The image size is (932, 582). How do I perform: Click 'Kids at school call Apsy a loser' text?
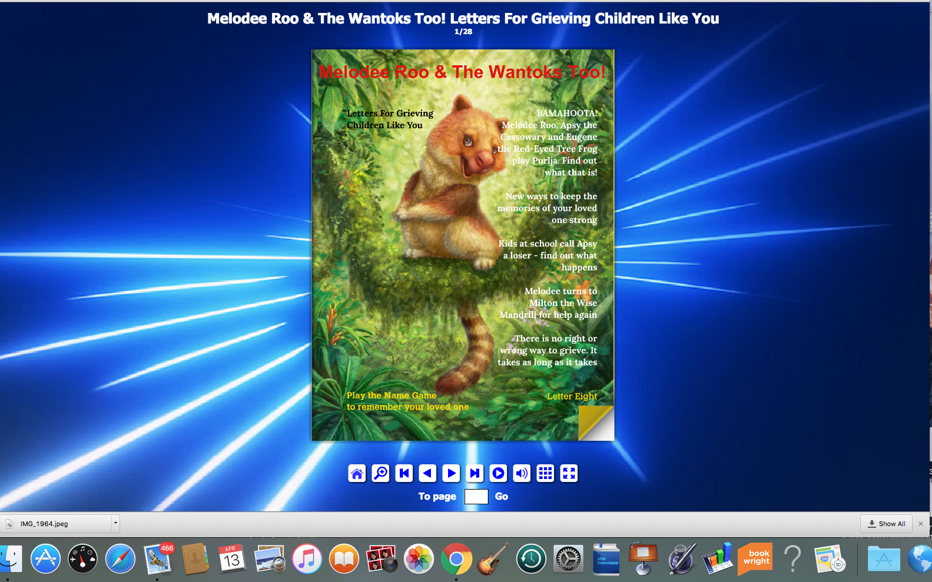(548, 255)
